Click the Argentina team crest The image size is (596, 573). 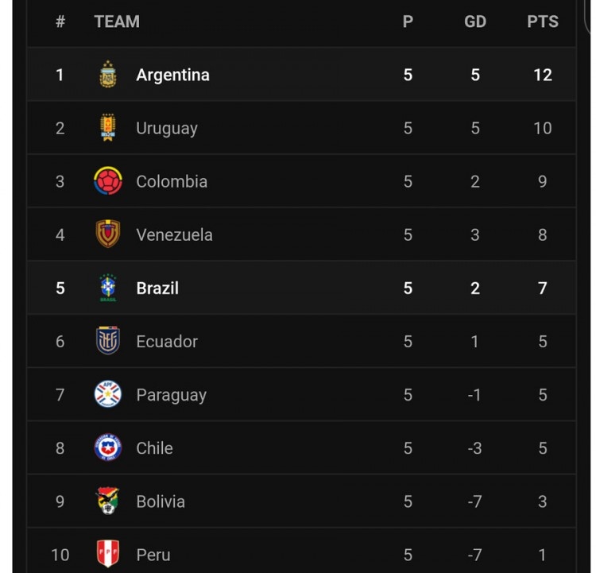(x=108, y=74)
